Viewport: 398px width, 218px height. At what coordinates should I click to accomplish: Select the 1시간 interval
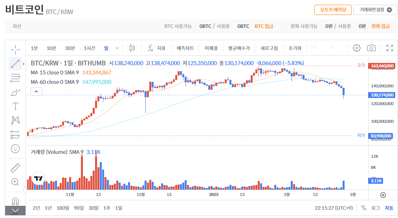tap(89, 48)
